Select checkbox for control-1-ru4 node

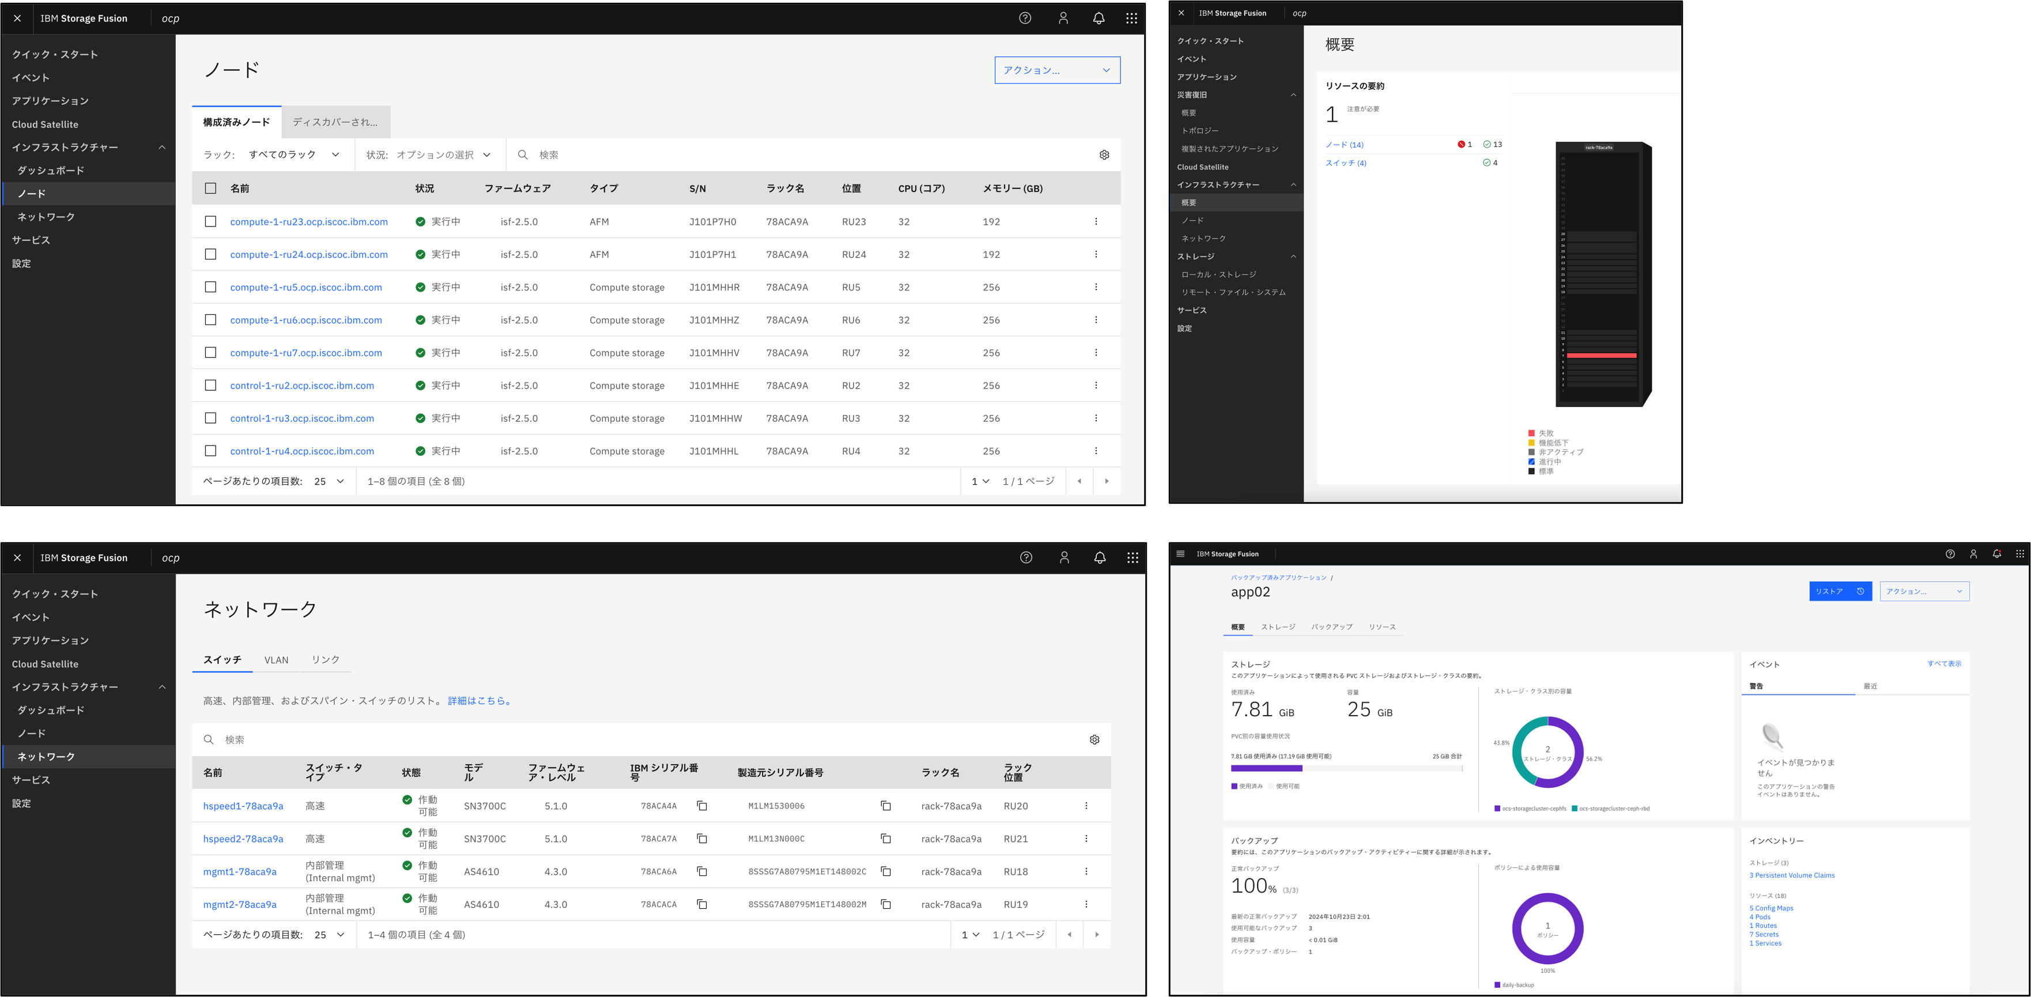[210, 451]
